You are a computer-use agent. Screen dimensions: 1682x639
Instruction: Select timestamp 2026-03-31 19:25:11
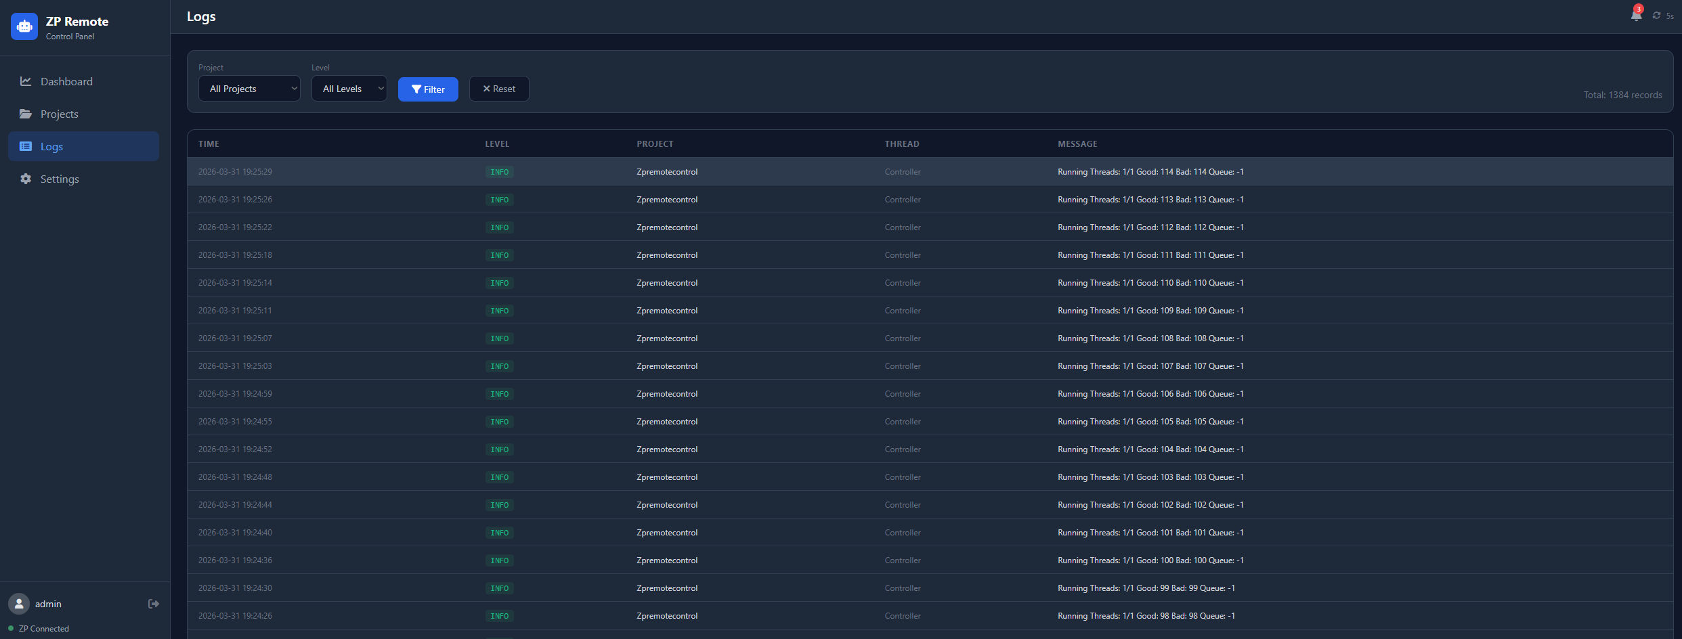235,311
